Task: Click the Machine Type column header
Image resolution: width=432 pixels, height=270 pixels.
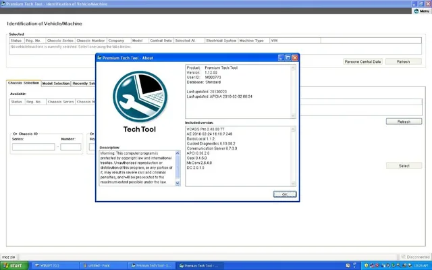Action: [254, 40]
